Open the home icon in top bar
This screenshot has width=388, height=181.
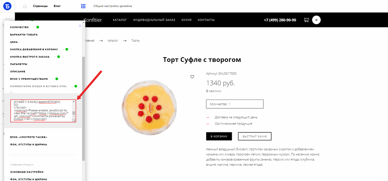(x=25, y=6)
